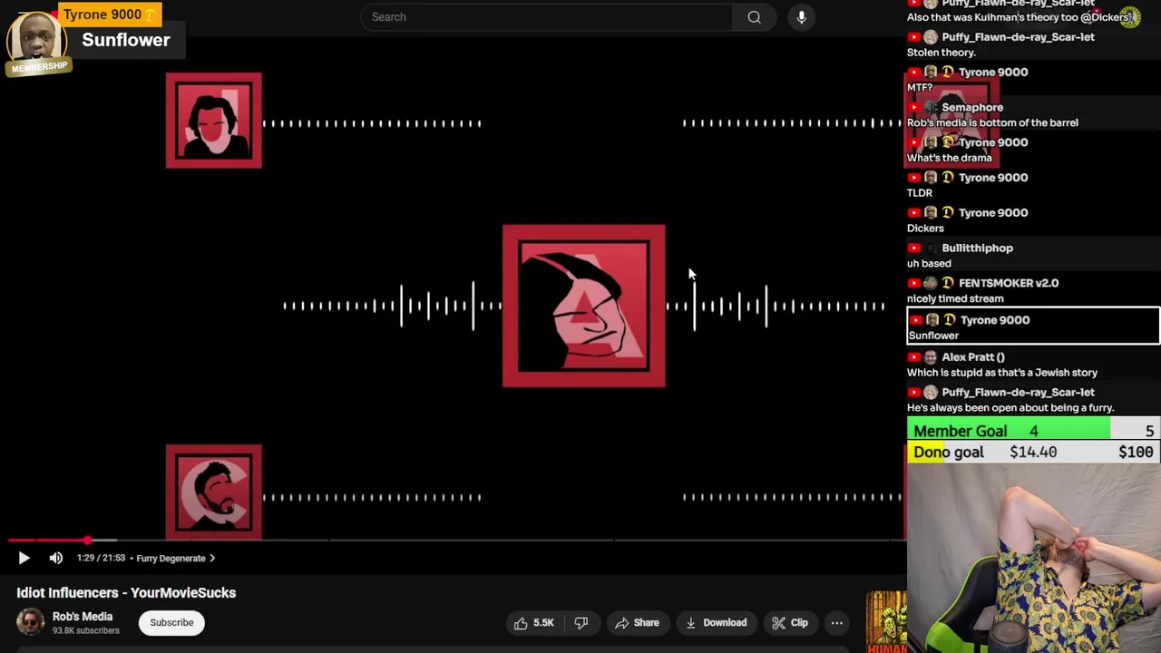Click video title Idiot Influencers - YourMovieSucks

[126, 593]
